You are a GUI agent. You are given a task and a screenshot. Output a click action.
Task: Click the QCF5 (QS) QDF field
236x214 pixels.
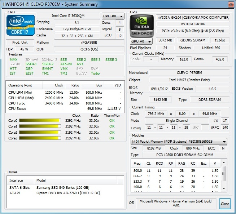89,49
